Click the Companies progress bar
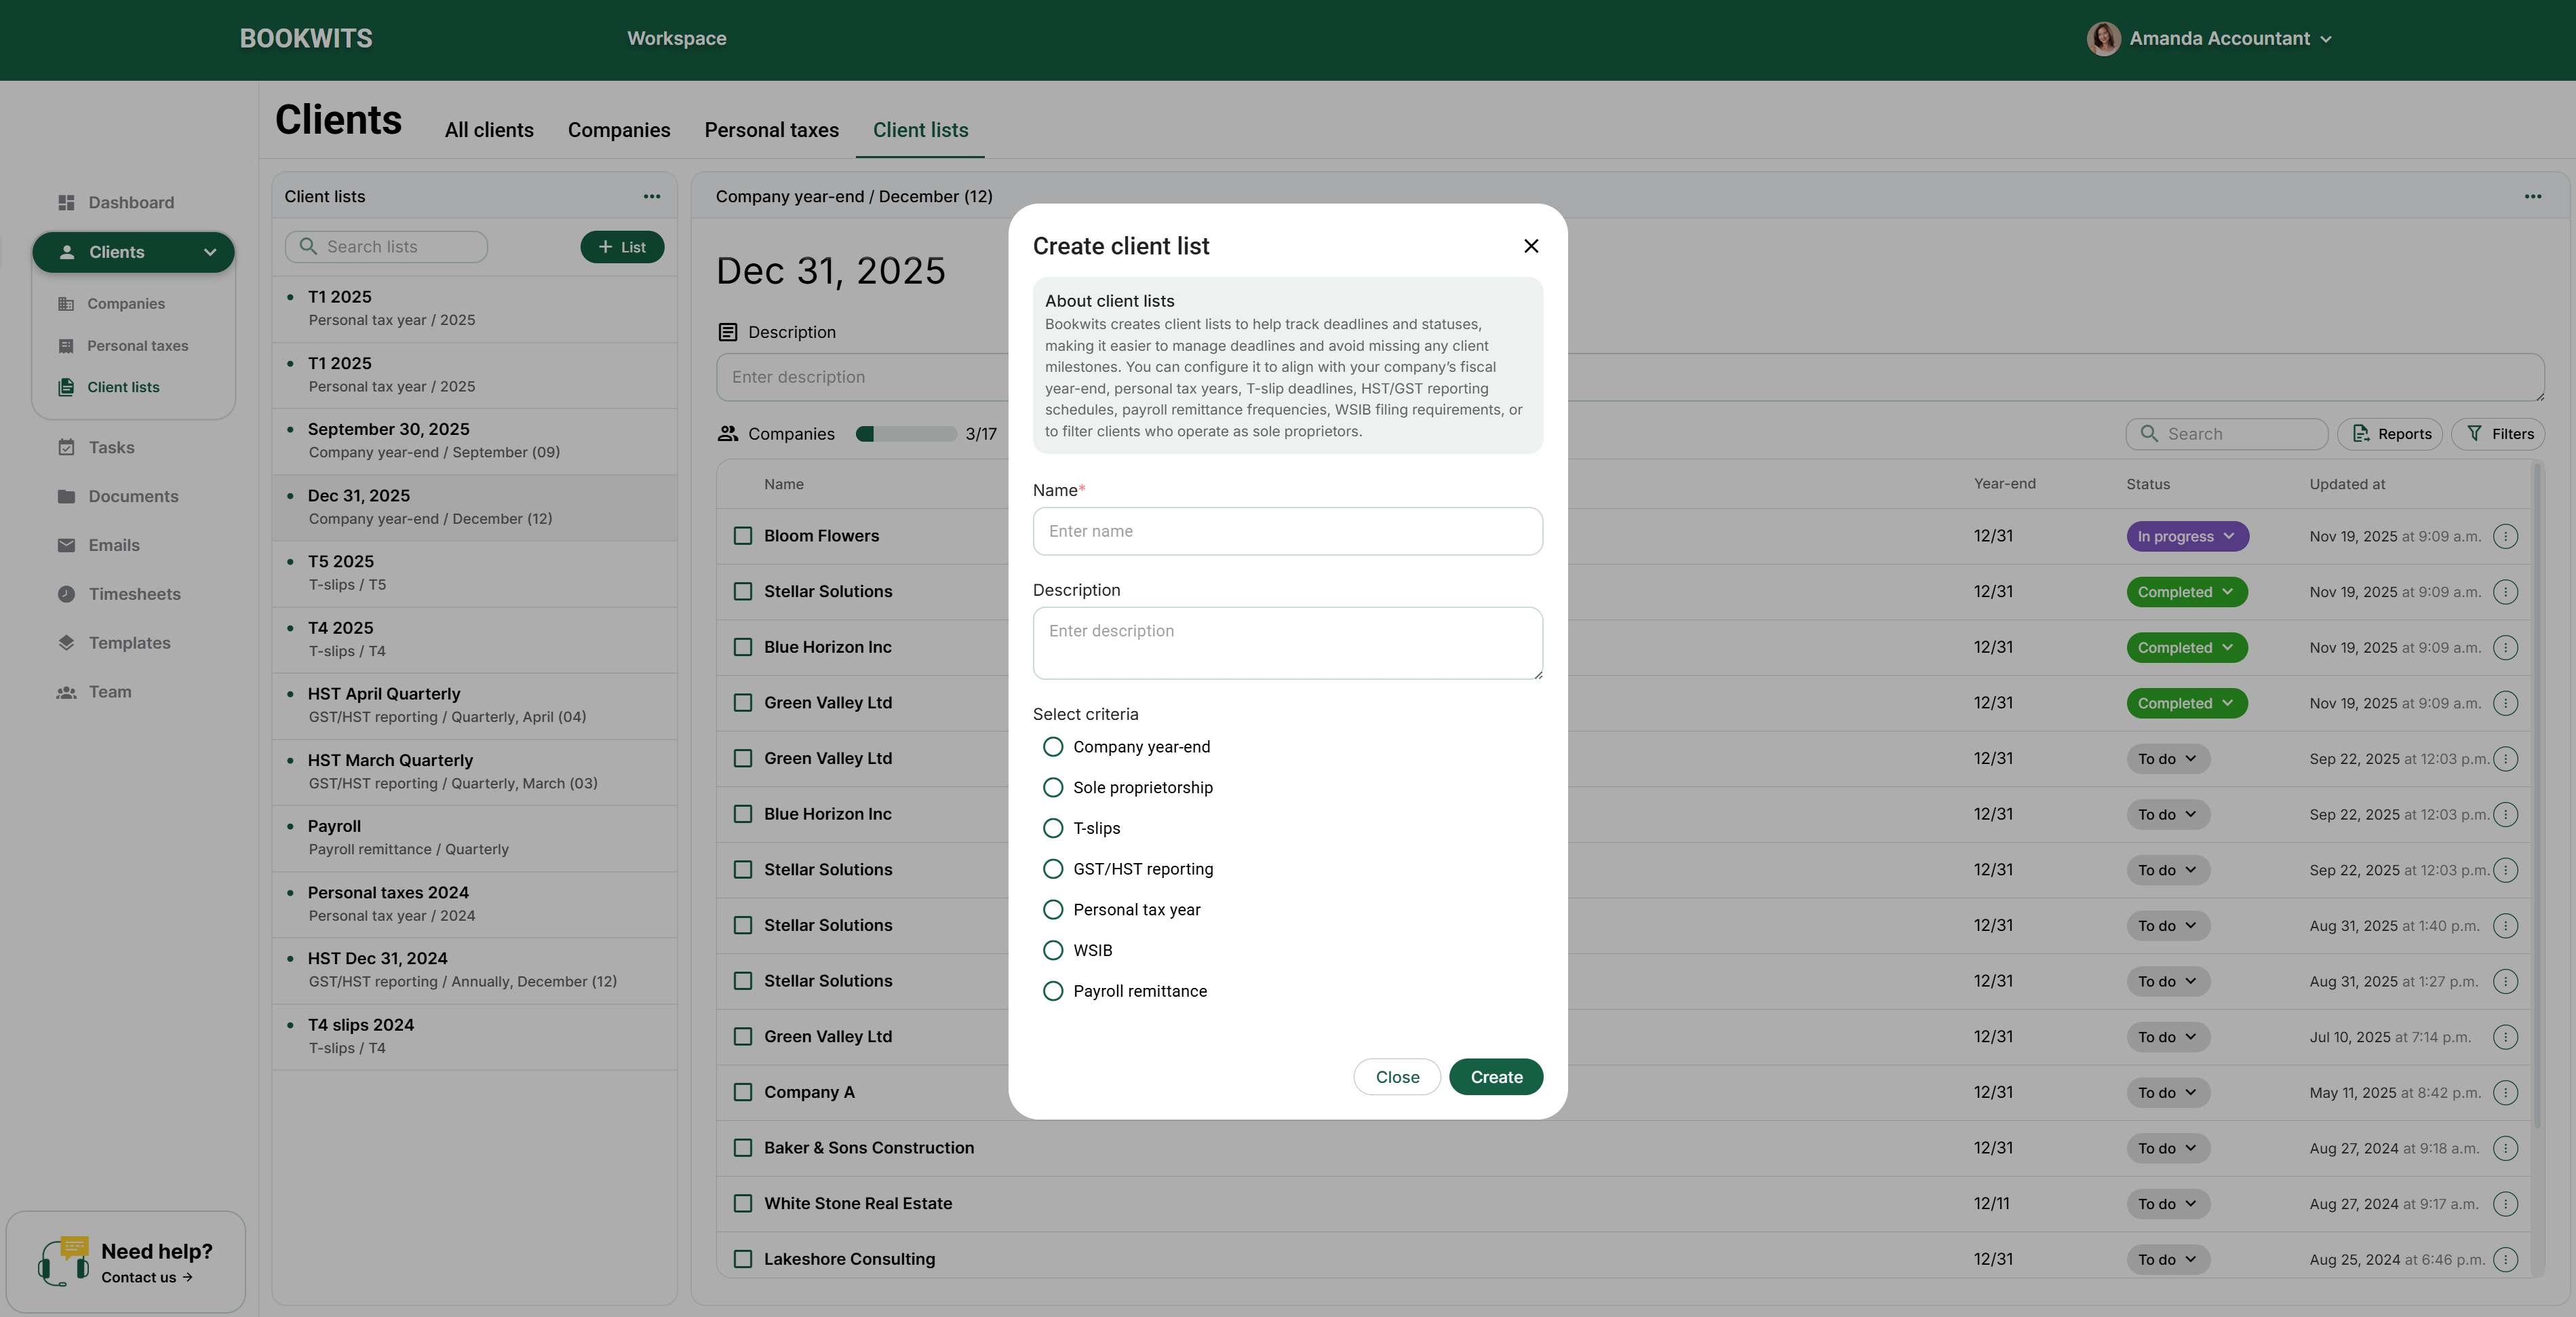 (x=906, y=434)
